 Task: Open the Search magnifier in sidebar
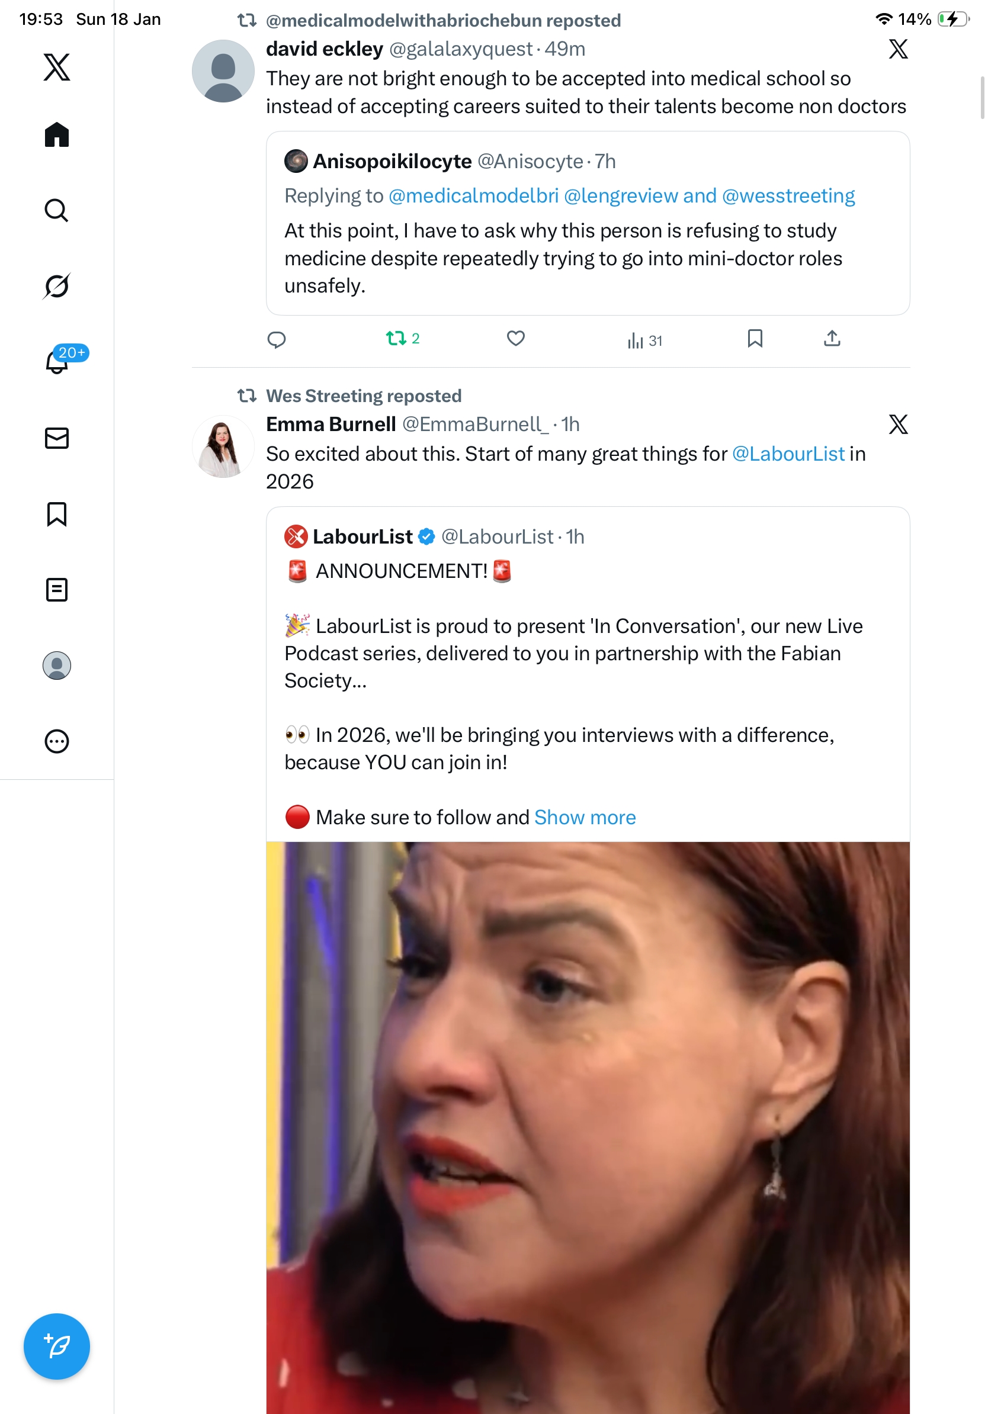57,211
